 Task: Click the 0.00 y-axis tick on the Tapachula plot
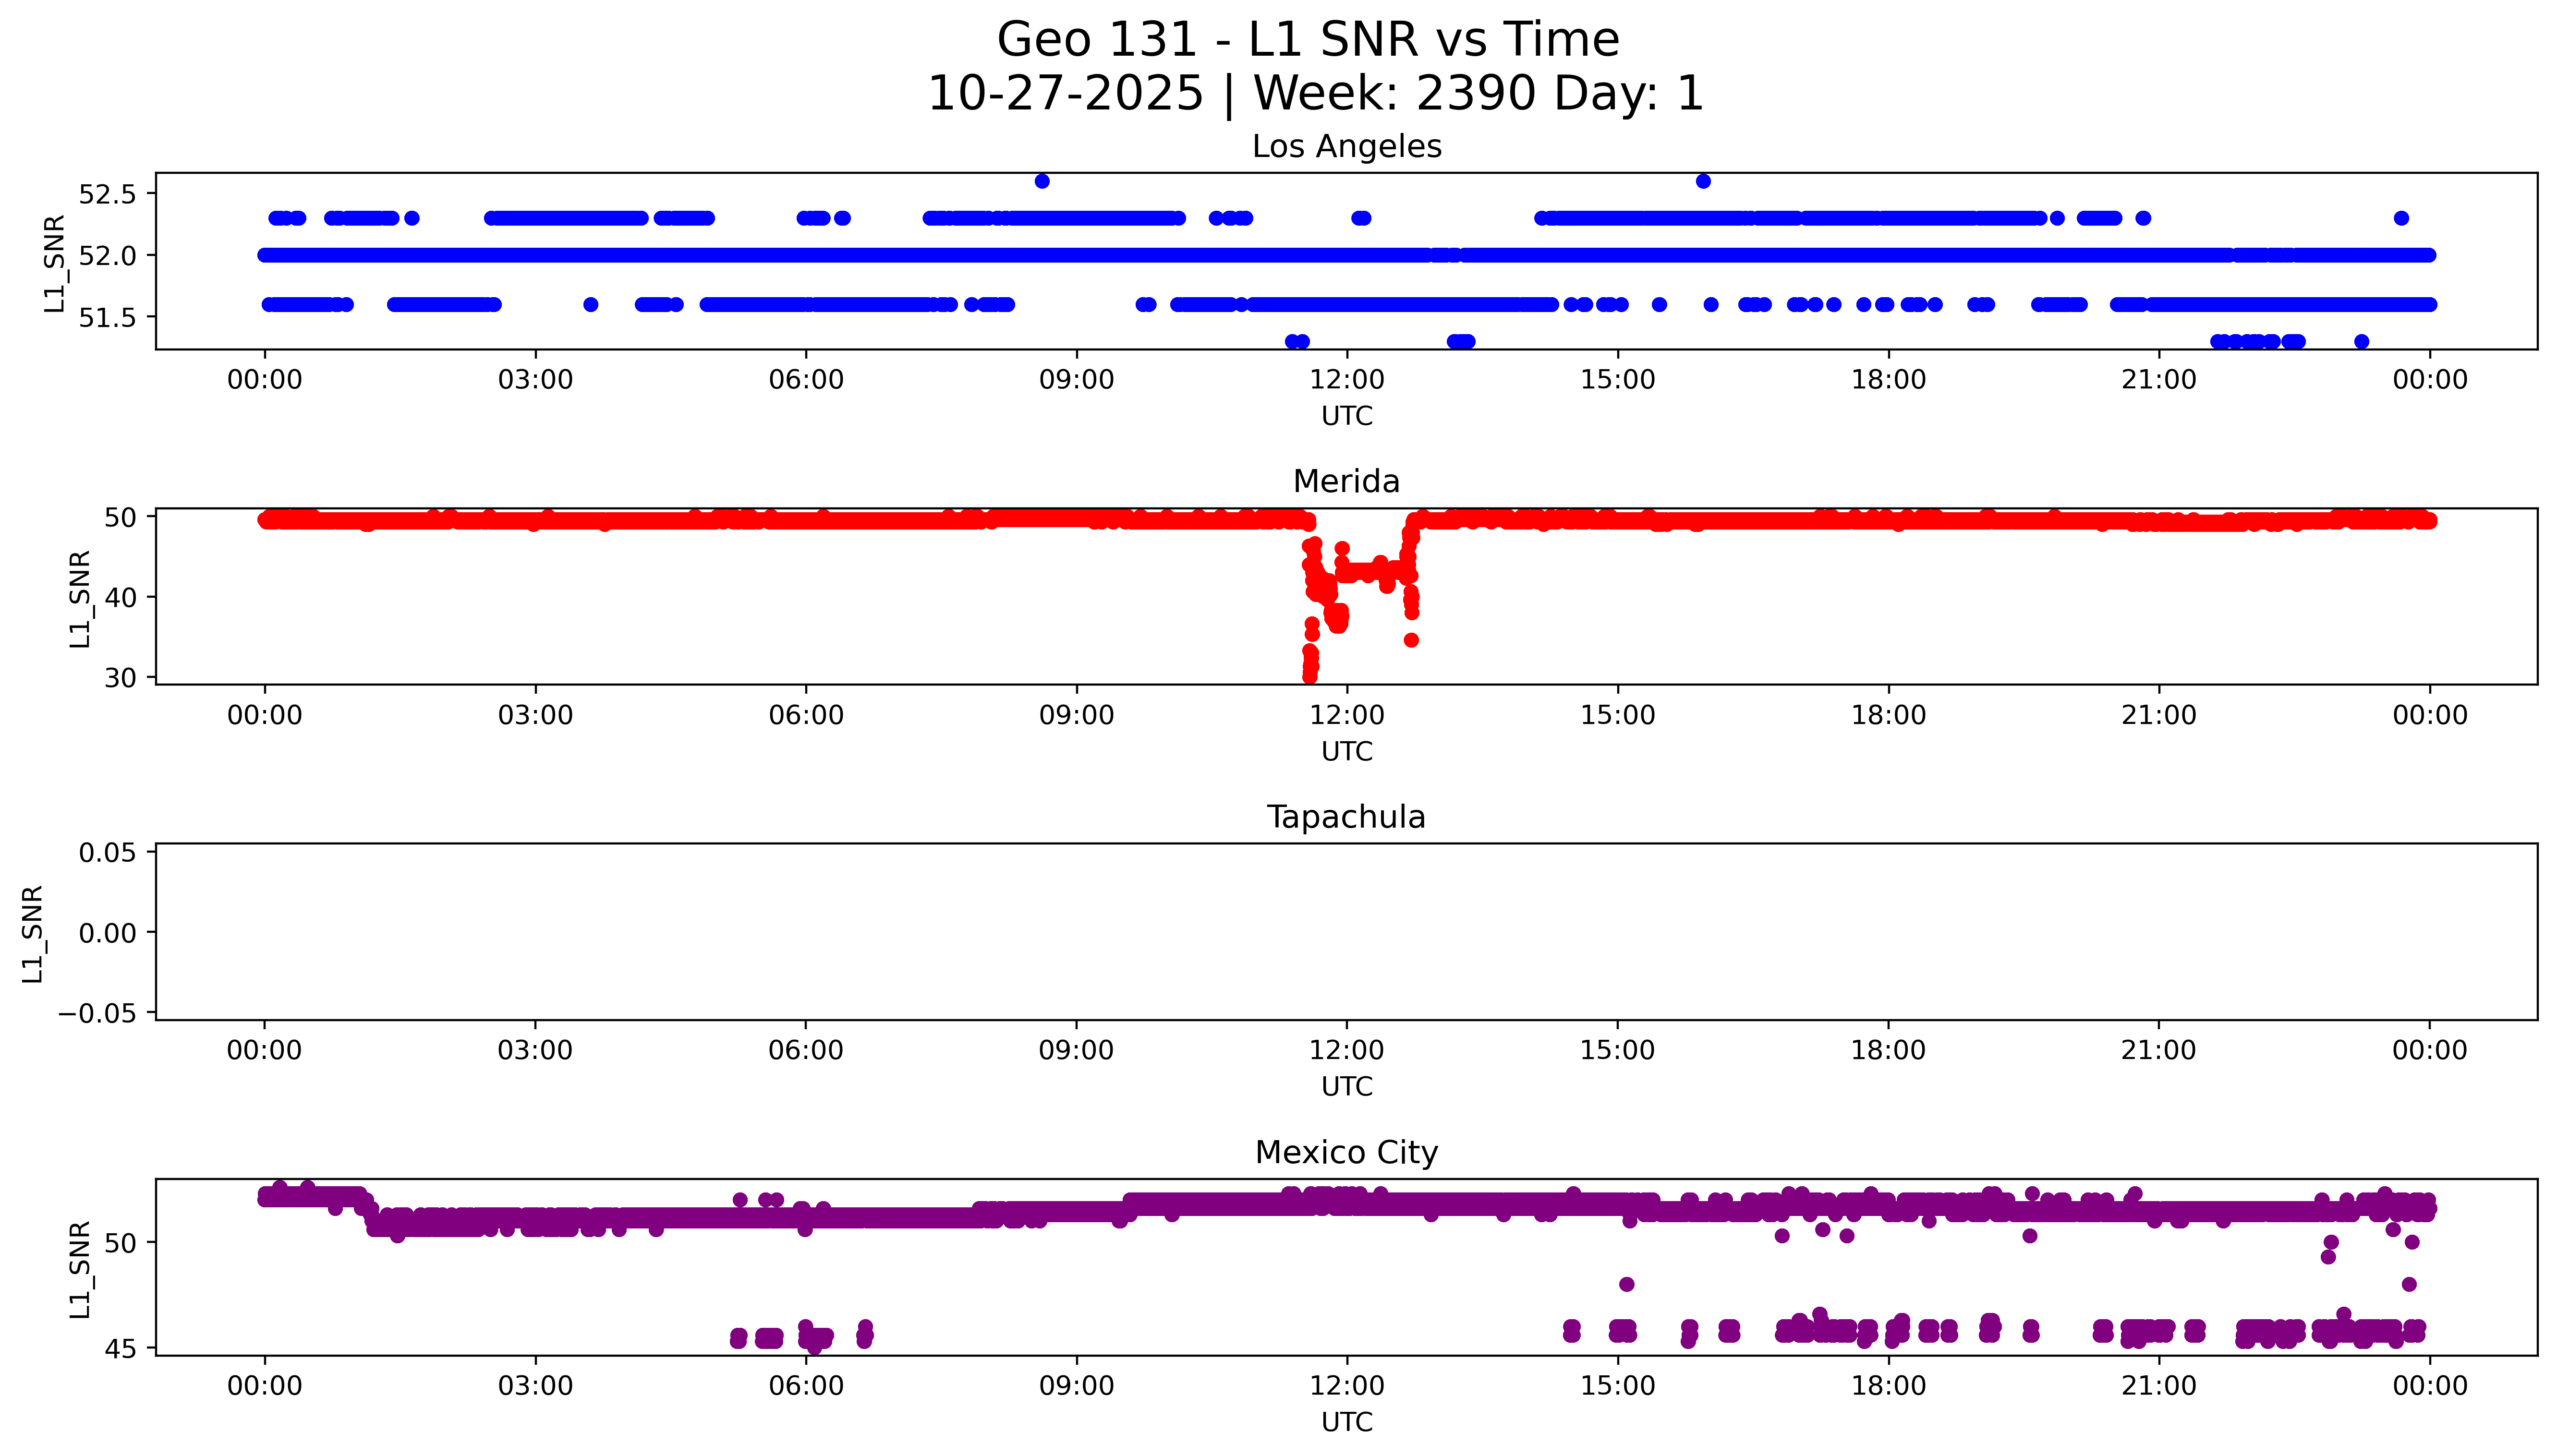pos(107,933)
